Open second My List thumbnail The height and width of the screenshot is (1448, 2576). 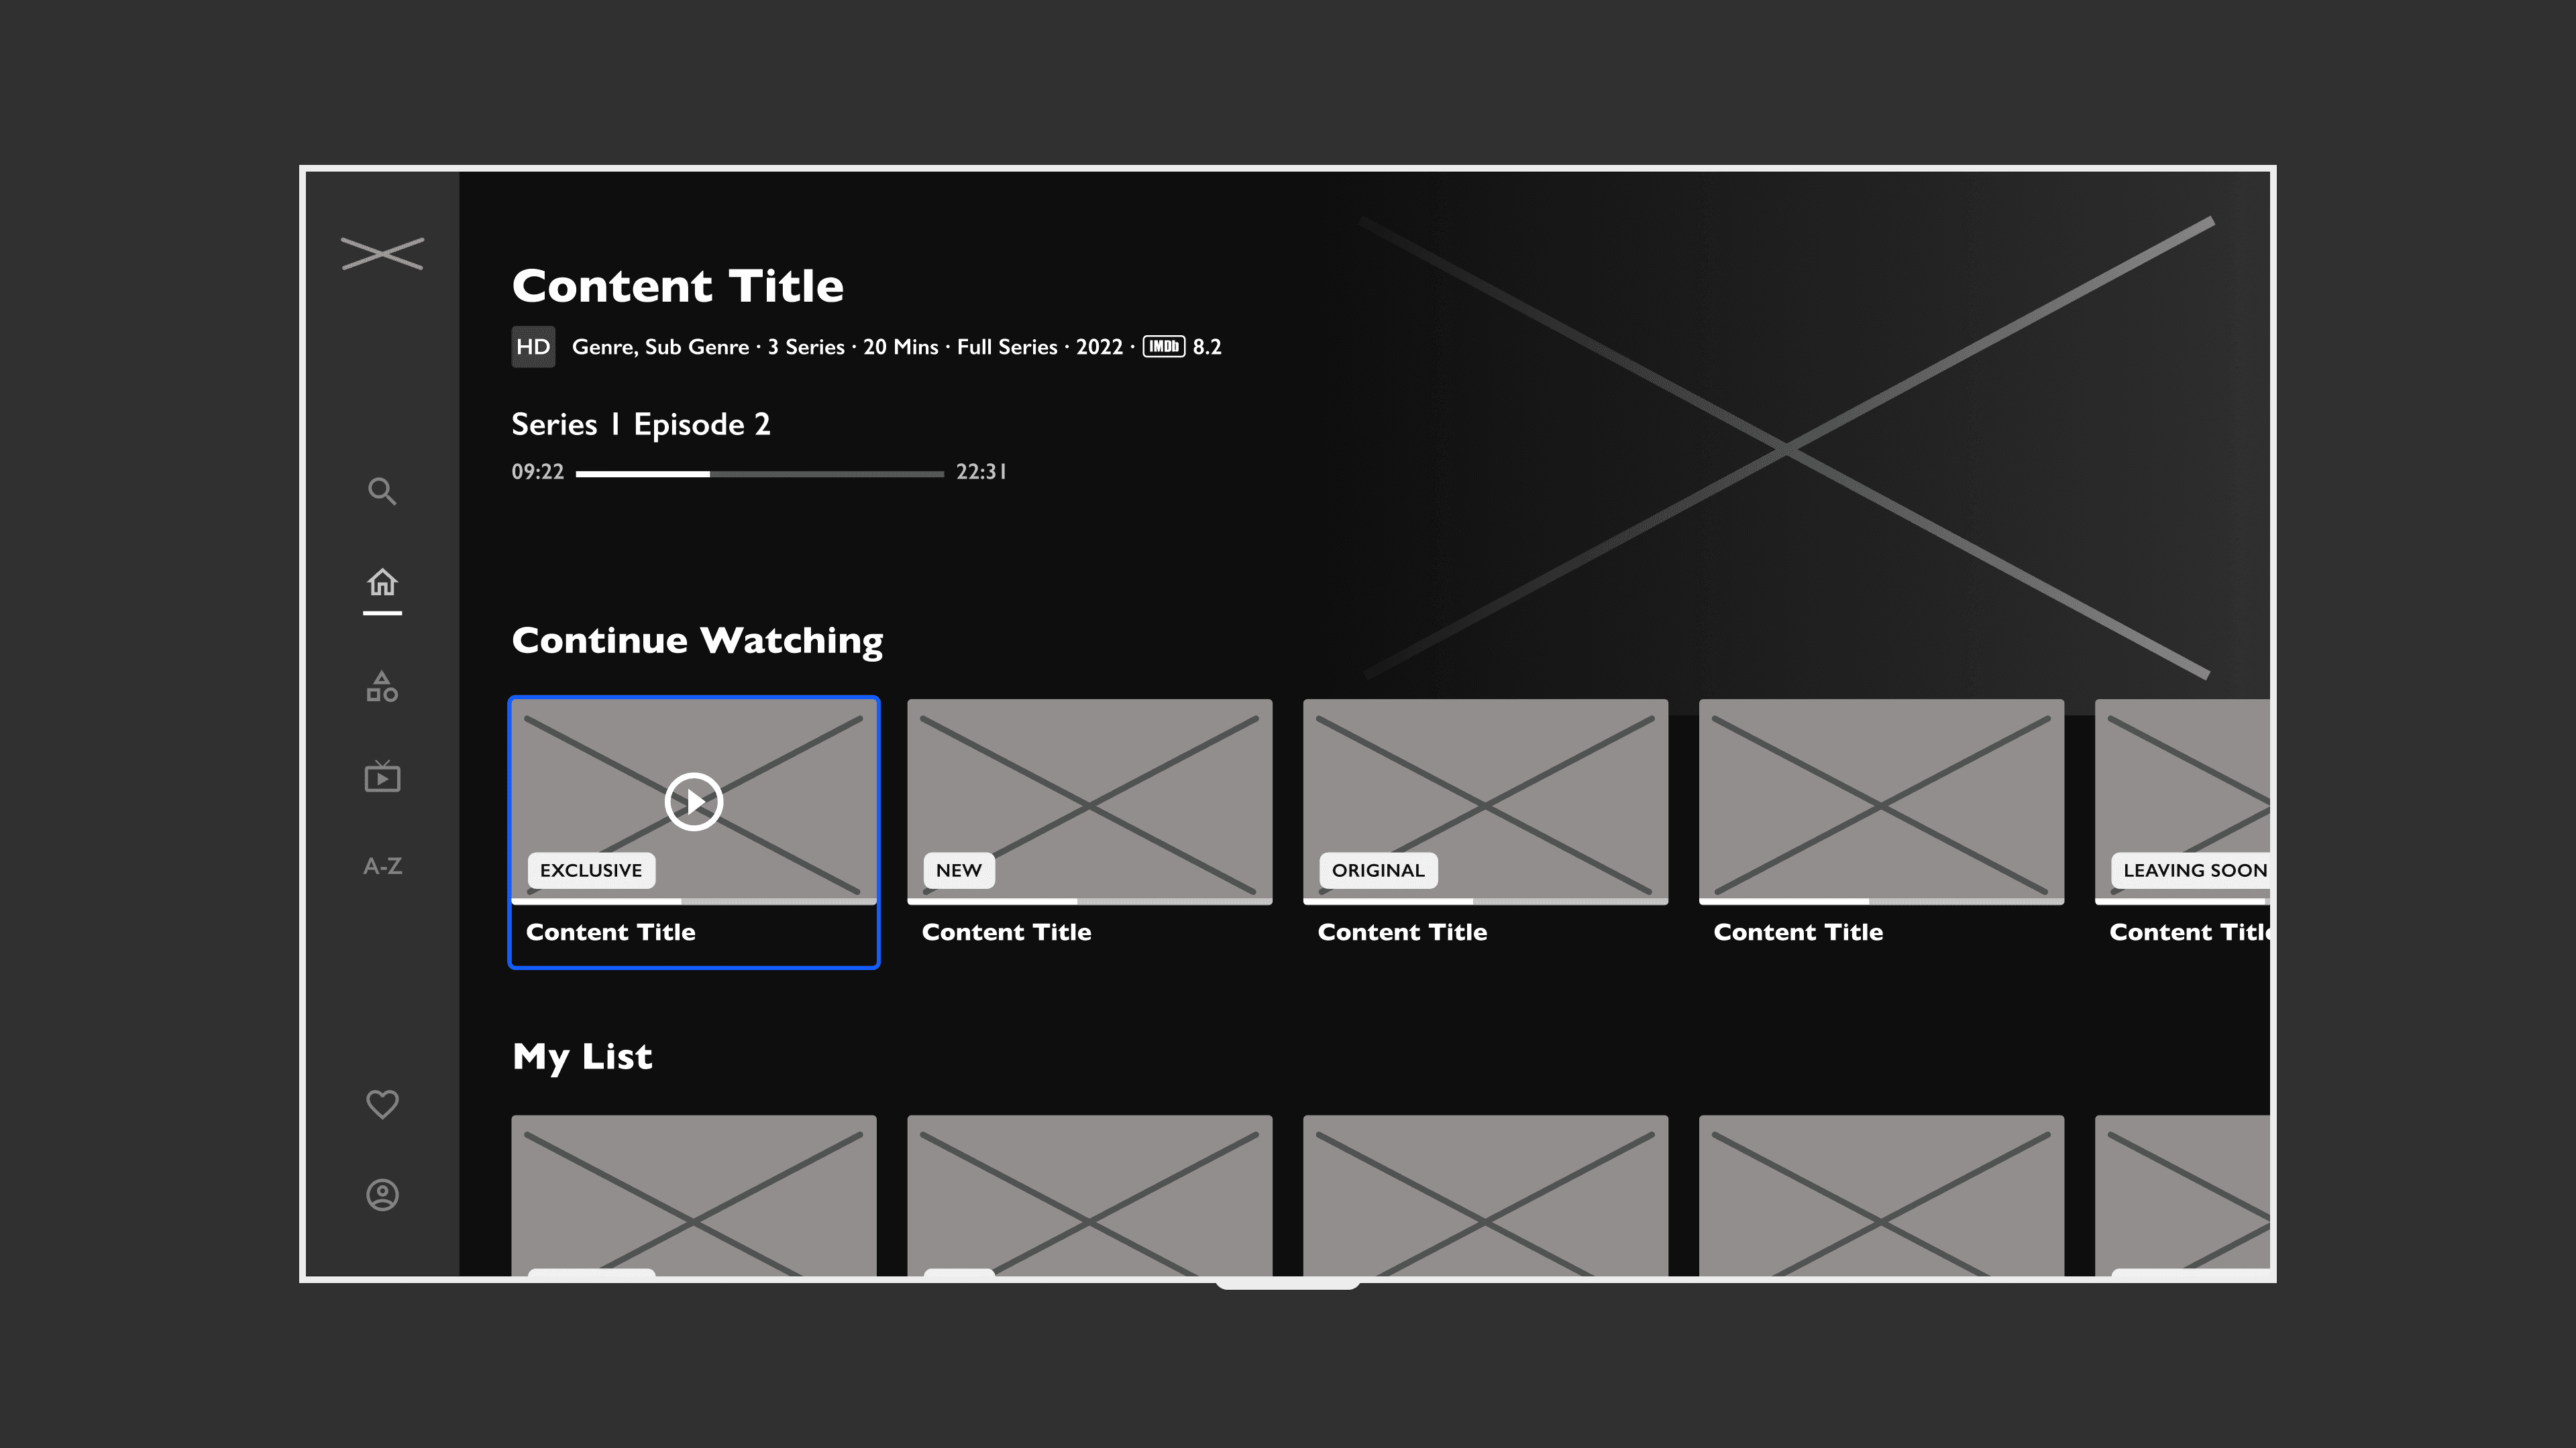point(1090,1195)
